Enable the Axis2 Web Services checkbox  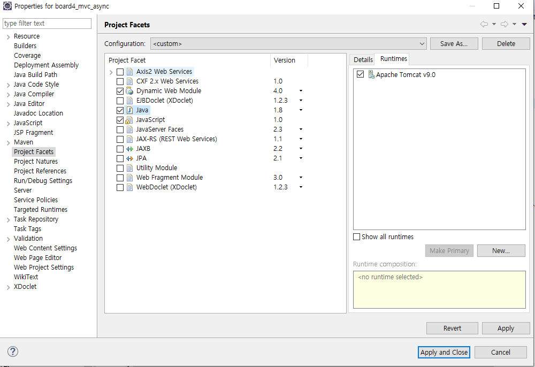[120, 72]
